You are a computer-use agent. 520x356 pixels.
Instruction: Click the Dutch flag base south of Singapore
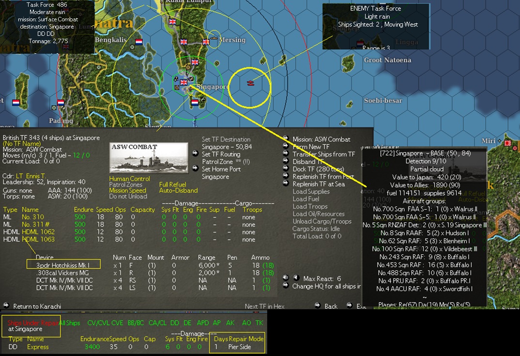(x=195, y=103)
